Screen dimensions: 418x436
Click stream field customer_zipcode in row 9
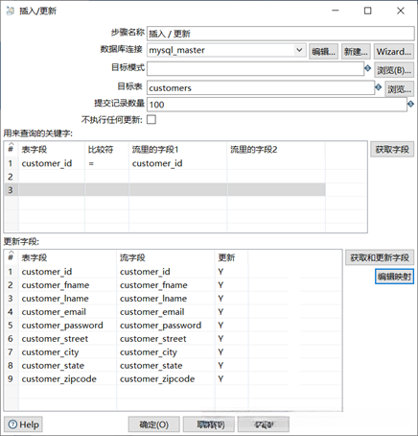(x=157, y=379)
